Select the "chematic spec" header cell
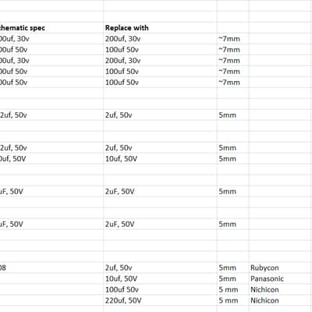 (51, 27)
